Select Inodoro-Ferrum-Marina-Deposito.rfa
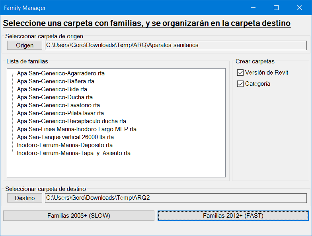Image resolution: width=312 pixels, height=236 pixels. pyautogui.click(x=64, y=145)
